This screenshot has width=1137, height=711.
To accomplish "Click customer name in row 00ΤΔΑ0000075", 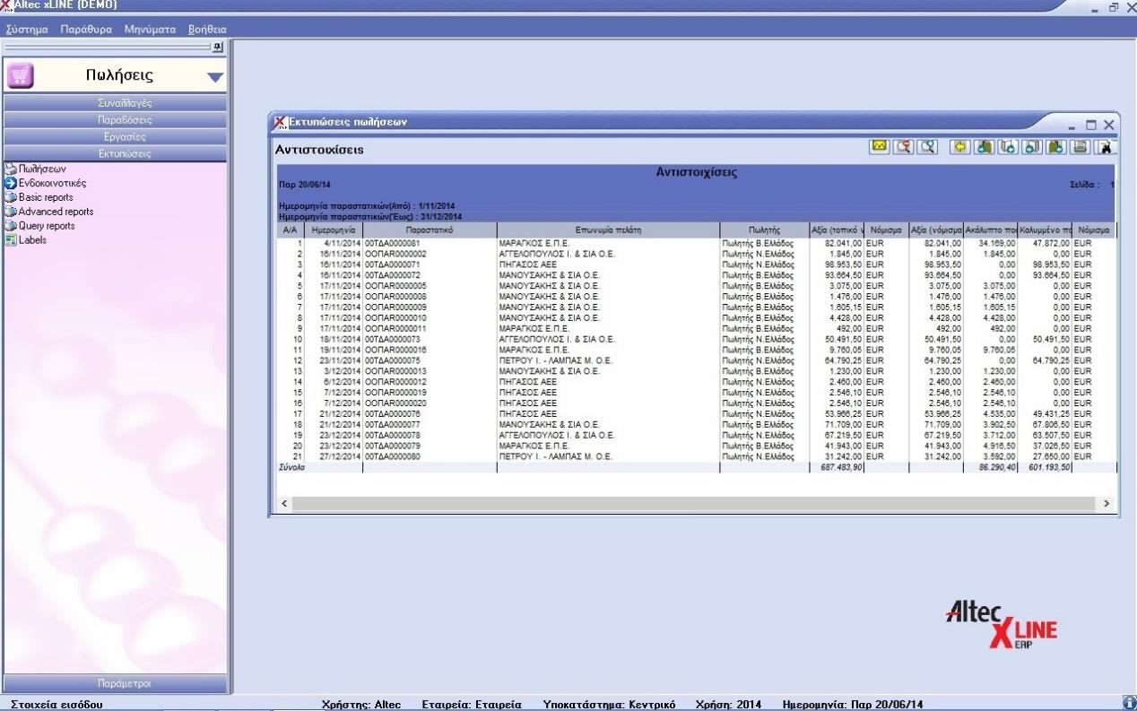I will pos(557,360).
